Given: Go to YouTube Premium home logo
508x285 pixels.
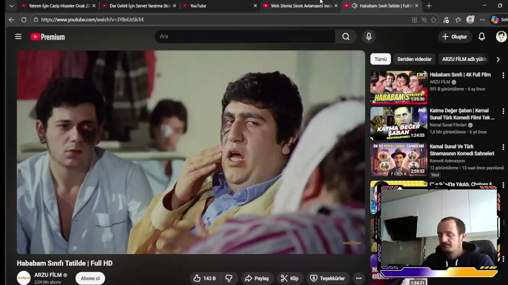Looking at the screenshot, I should click(x=48, y=37).
